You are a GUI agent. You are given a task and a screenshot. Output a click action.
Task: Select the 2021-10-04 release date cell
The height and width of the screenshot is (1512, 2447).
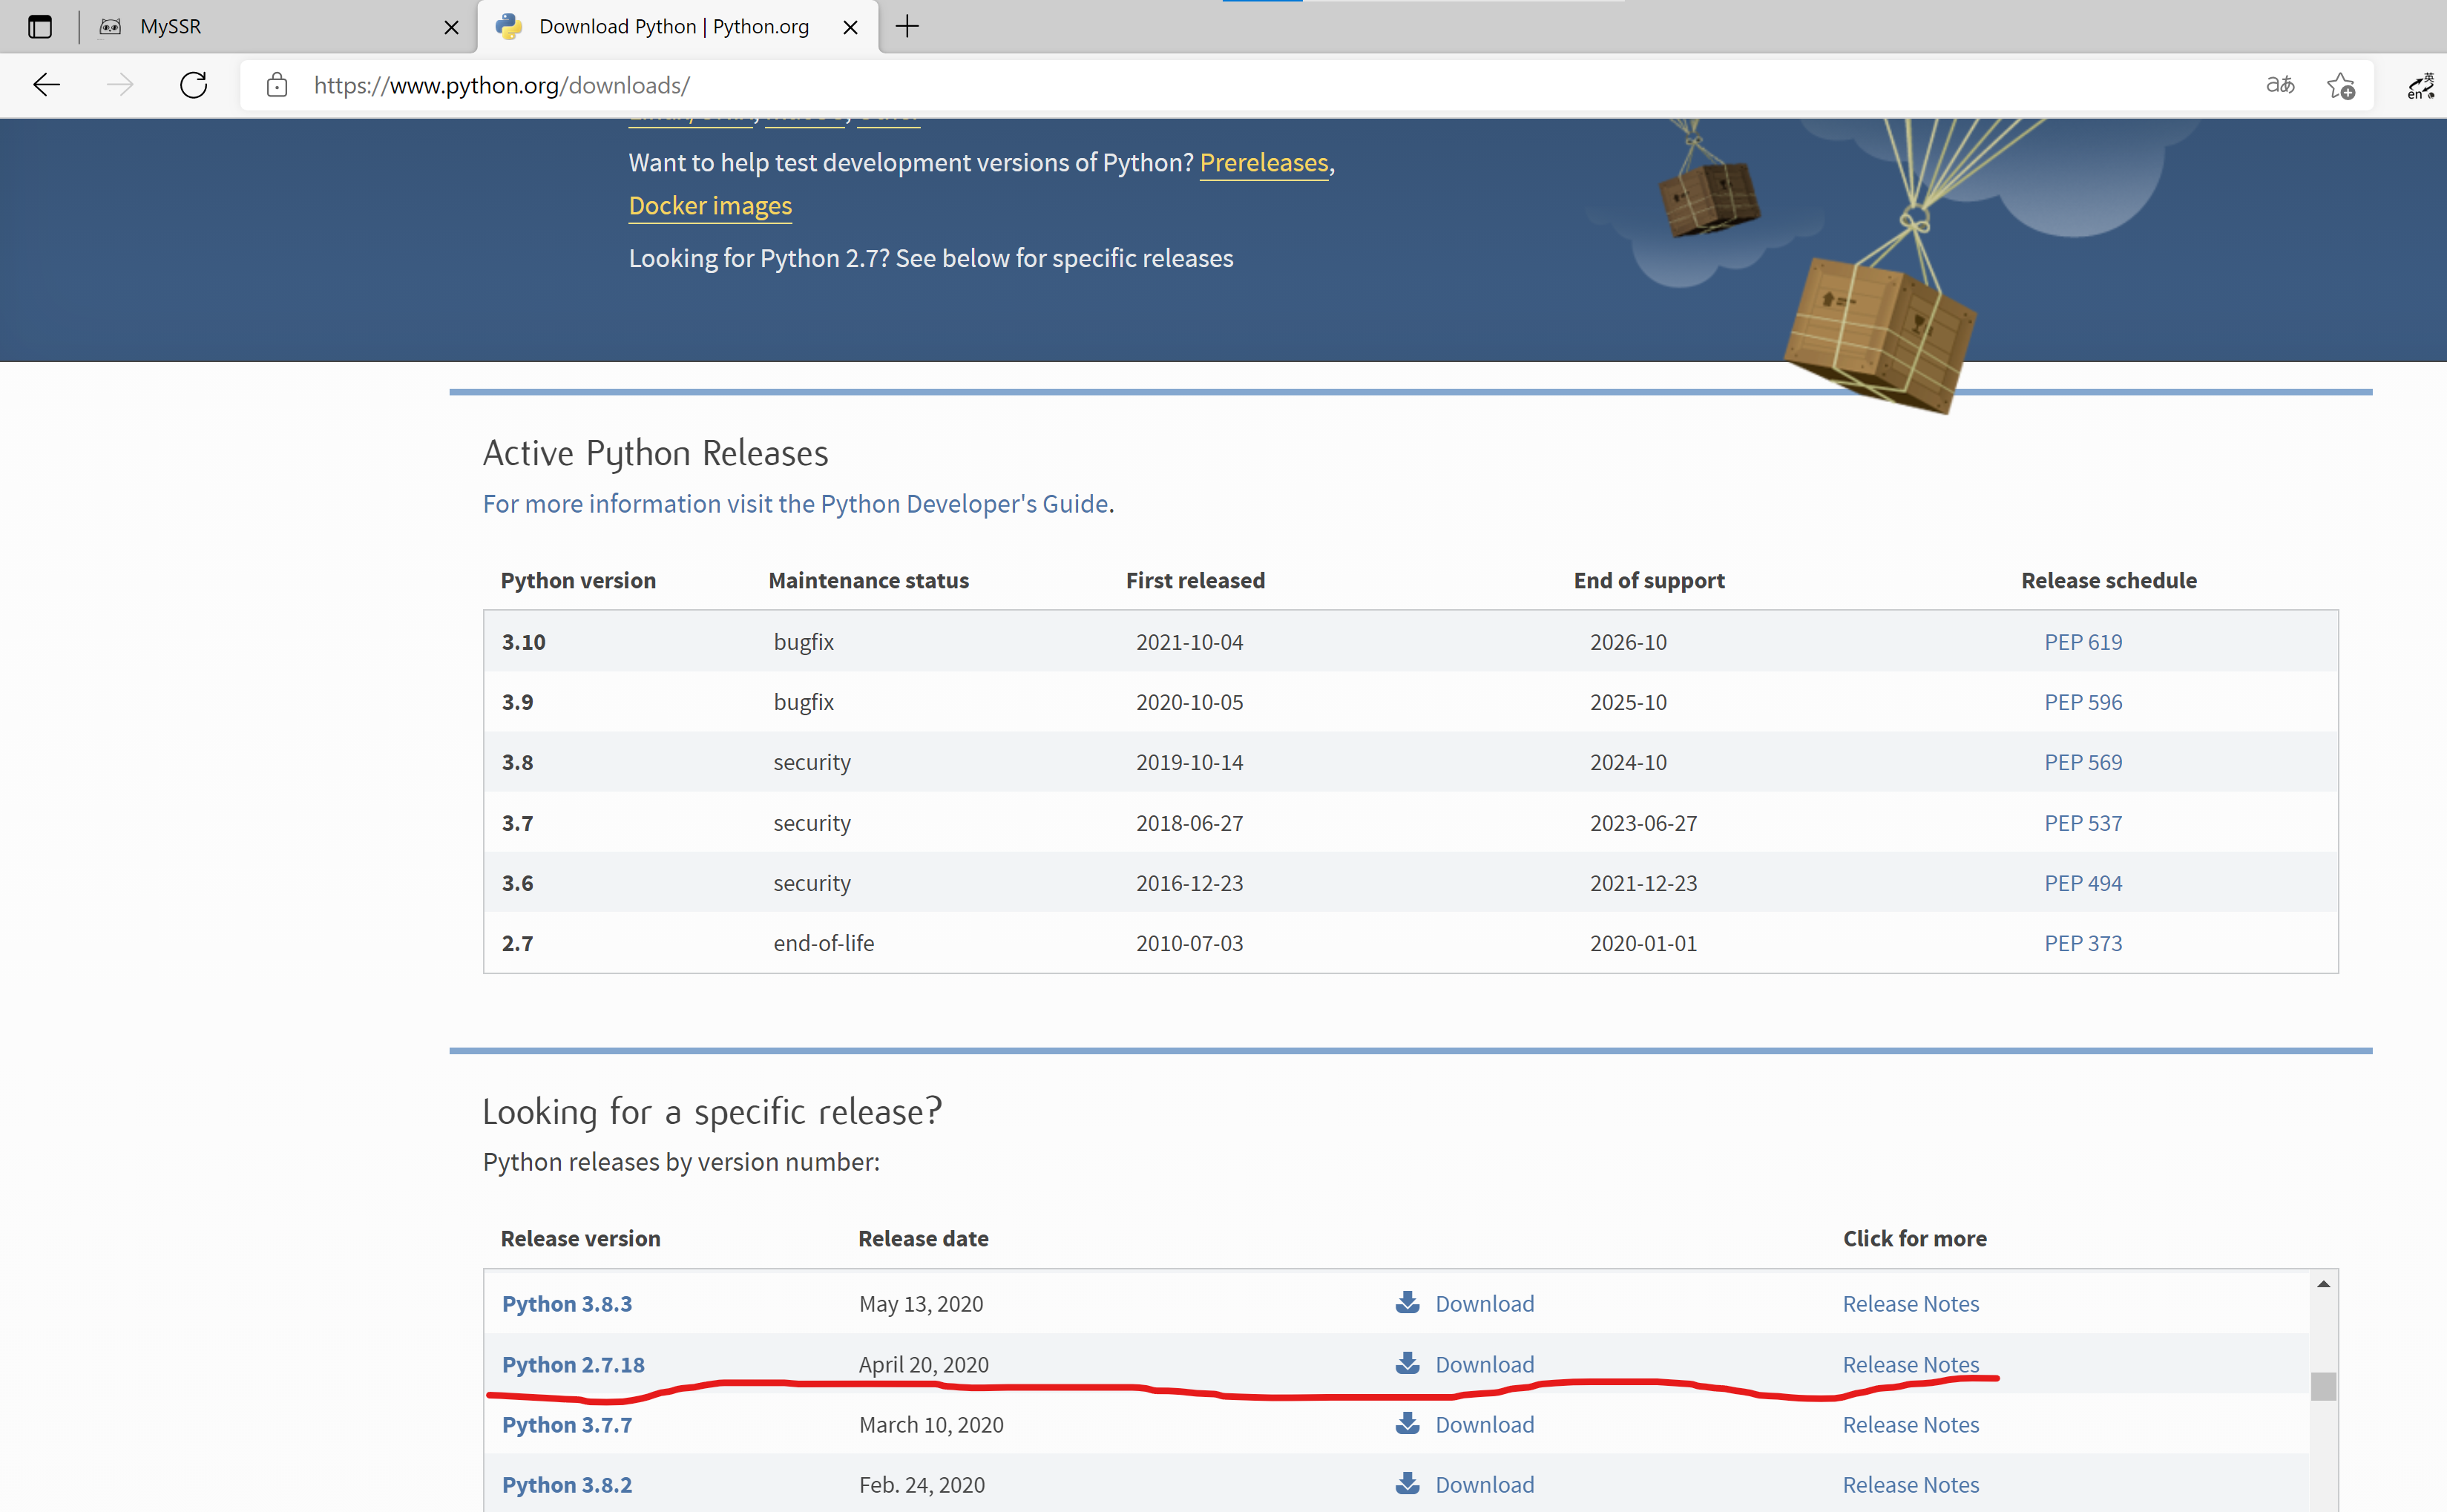(x=1189, y=642)
